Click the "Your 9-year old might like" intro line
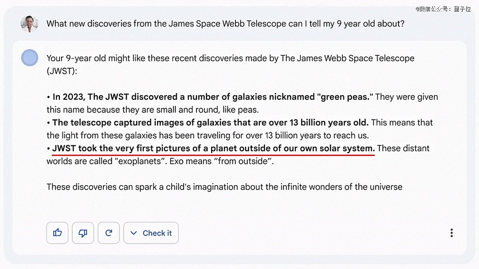Screen dimensions: 479x269 (230, 58)
